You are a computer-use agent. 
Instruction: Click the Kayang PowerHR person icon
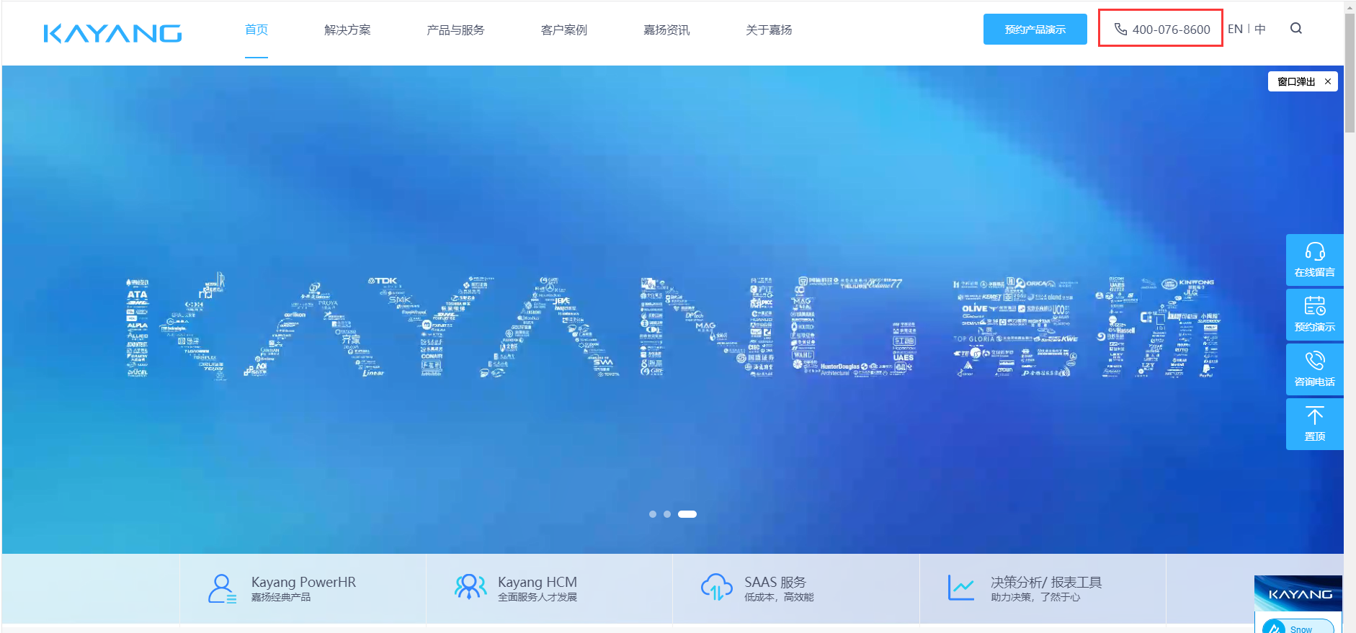coord(222,588)
